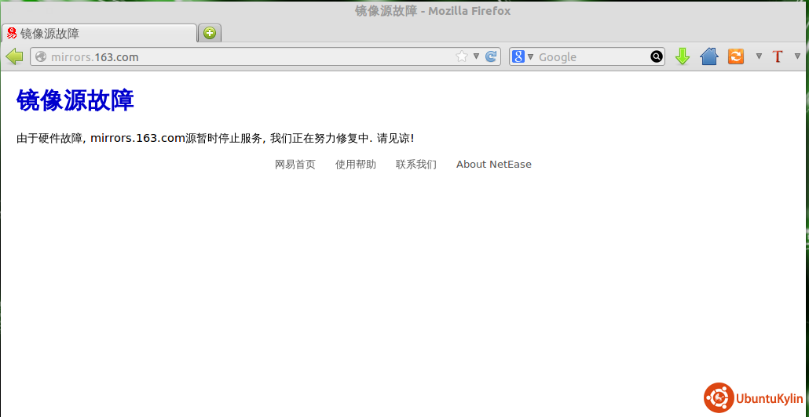Click the red T toolbar icon
This screenshot has width=809, height=417.
click(778, 56)
